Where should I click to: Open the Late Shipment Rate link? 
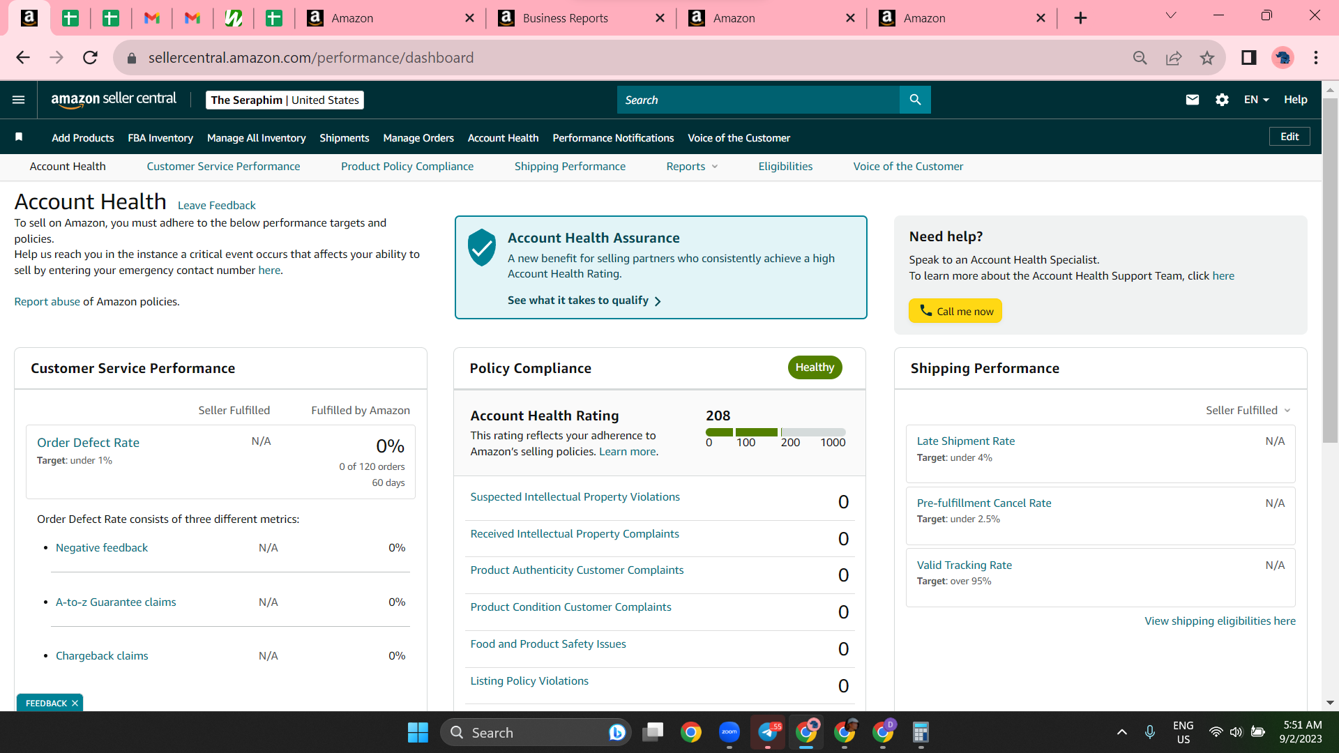[x=966, y=441]
